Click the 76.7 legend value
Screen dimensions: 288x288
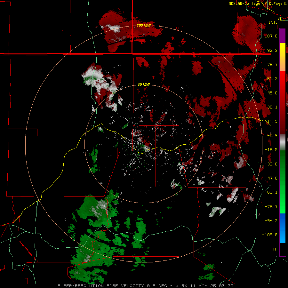pos(272,64)
